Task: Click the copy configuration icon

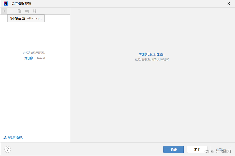Action: coord(19,11)
